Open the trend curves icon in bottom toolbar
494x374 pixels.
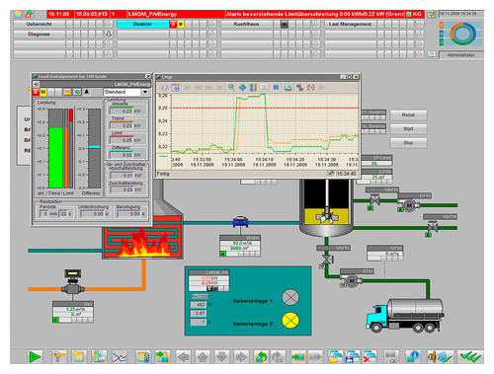119,357
